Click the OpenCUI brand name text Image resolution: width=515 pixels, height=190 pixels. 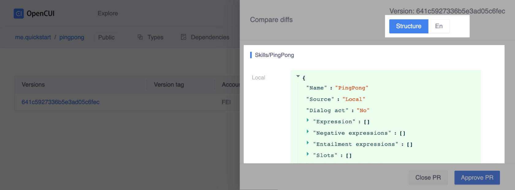pos(40,13)
